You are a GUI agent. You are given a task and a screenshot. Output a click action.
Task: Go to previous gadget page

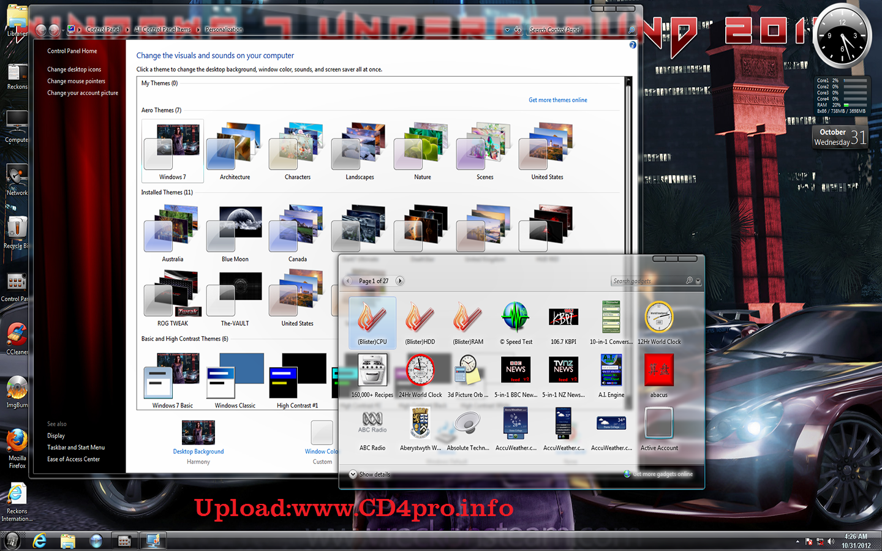348,281
